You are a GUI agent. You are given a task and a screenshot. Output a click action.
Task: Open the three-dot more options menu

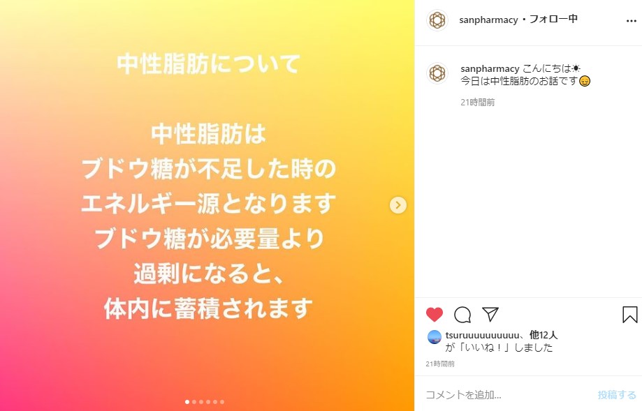(x=632, y=21)
